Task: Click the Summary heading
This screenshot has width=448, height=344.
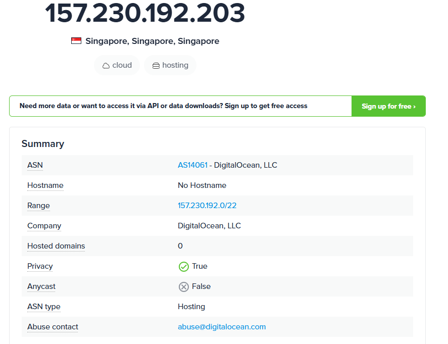Action: coord(43,144)
